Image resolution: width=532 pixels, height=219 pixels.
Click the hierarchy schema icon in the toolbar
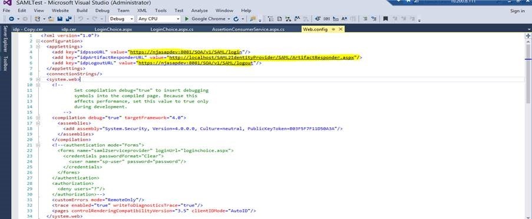(289, 19)
